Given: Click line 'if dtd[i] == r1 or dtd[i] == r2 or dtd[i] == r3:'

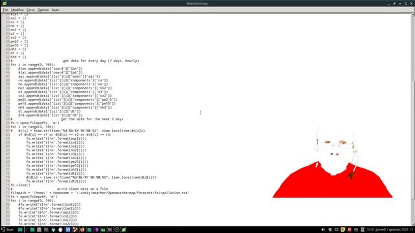Looking at the screenshot, I should click(x=65, y=135).
